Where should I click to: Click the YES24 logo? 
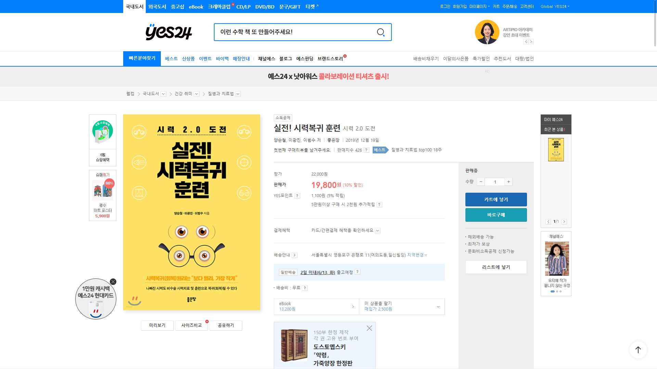169,32
